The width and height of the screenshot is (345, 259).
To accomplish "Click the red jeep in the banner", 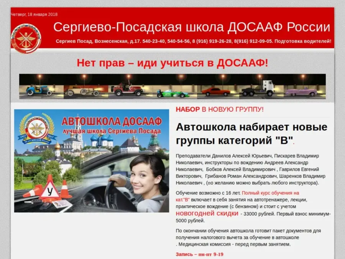I will pyautogui.click(x=127, y=90).
